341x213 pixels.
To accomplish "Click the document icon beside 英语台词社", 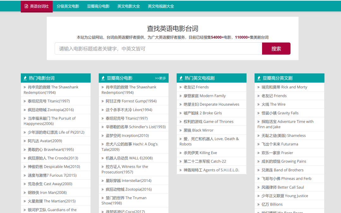I will coord(26,6).
